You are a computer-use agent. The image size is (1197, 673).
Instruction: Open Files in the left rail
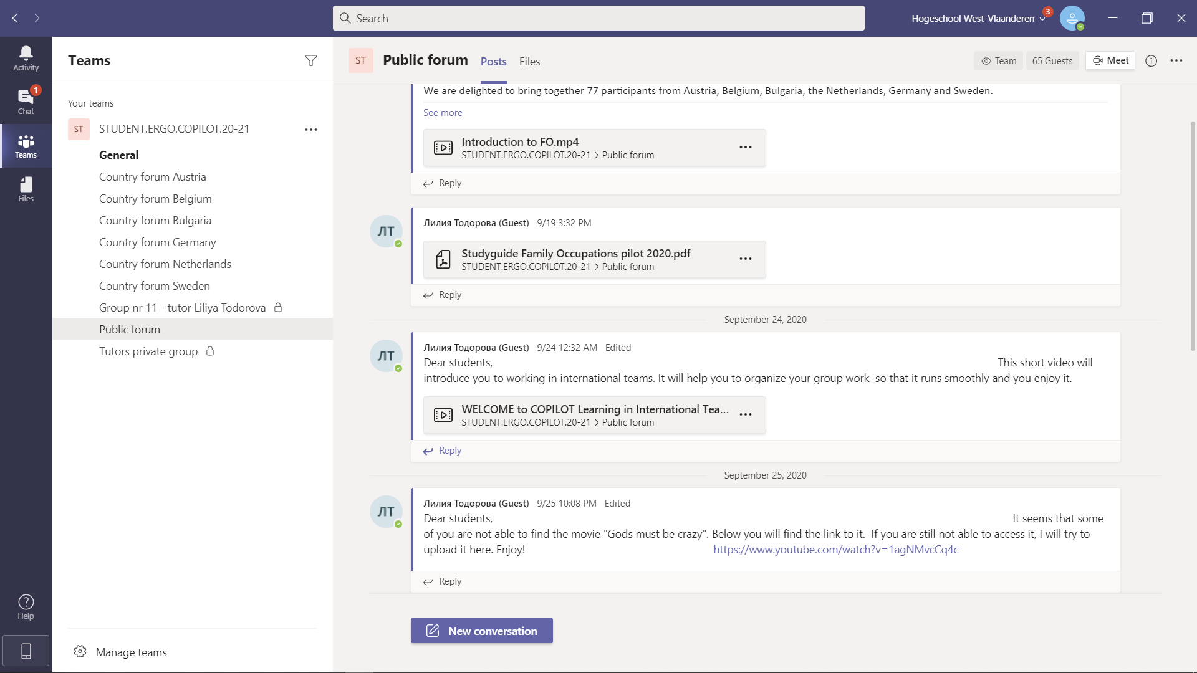[x=26, y=189]
